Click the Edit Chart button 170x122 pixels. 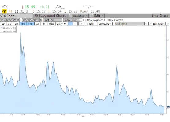(x=157, y=24)
